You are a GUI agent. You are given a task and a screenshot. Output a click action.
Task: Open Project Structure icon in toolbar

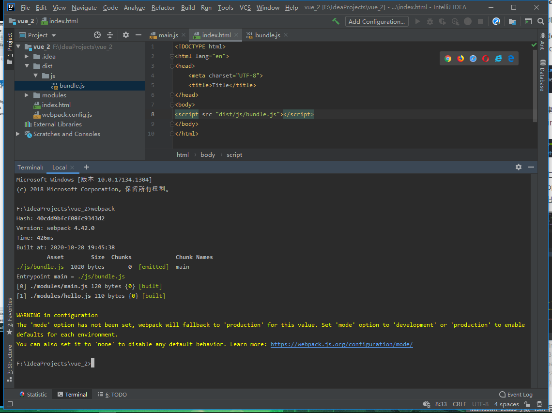pos(512,21)
